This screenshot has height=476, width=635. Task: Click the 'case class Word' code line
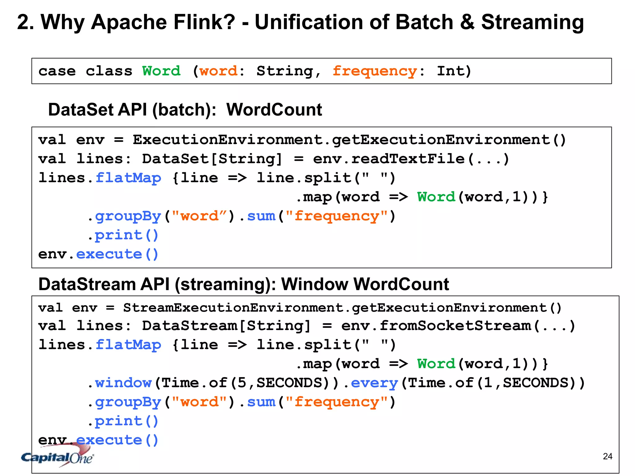click(255, 71)
